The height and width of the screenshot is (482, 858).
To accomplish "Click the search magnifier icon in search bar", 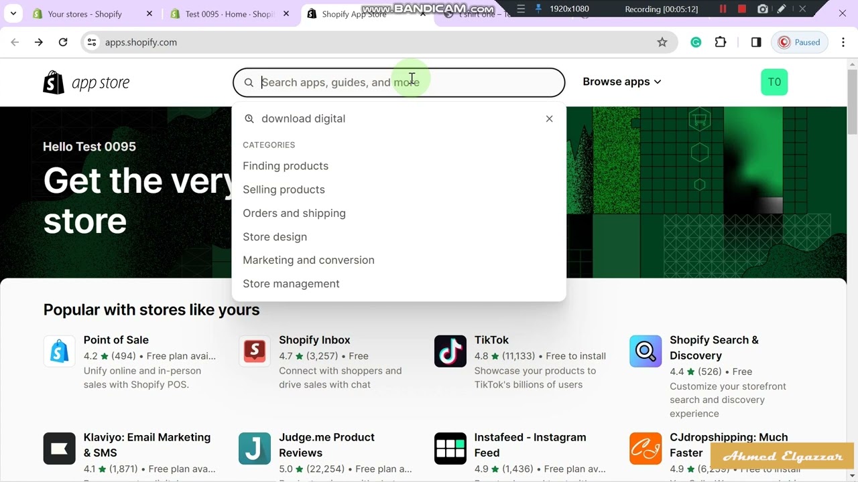I will tap(249, 82).
